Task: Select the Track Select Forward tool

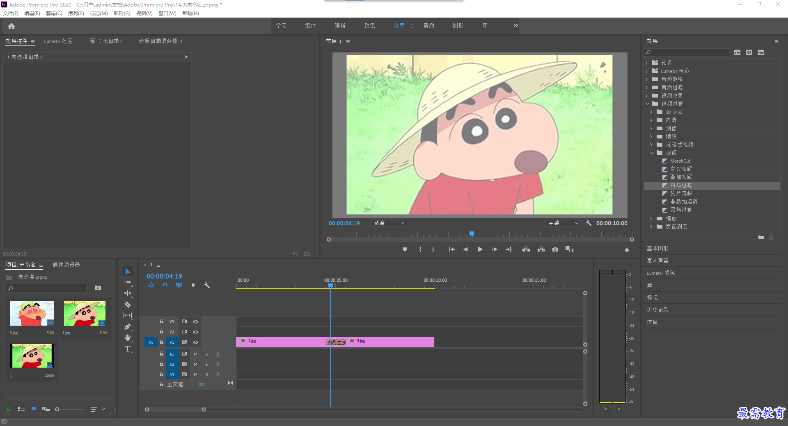Action: (x=128, y=282)
